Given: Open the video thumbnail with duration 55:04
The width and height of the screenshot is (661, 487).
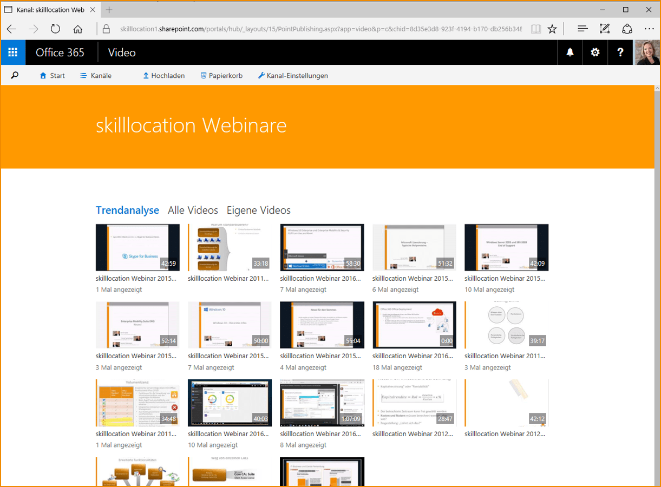Looking at the screenshot, I should point(322,325).
